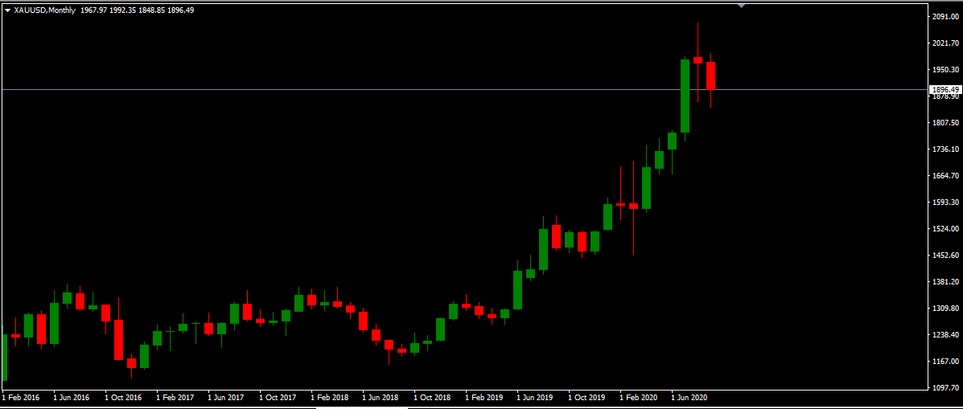The image size is (963, 409).
Task: Click the horizontal current price line
Action: (402, 89)
